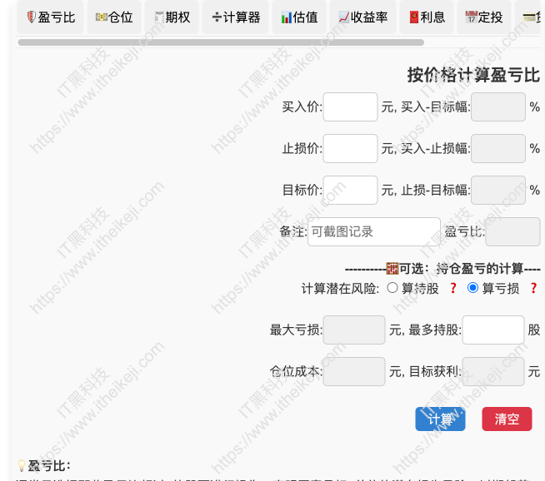Image resolution: width=545 pixels, height=481 pixels.
Task: Switch to the 计算器 tab
Action: (235, 17)
